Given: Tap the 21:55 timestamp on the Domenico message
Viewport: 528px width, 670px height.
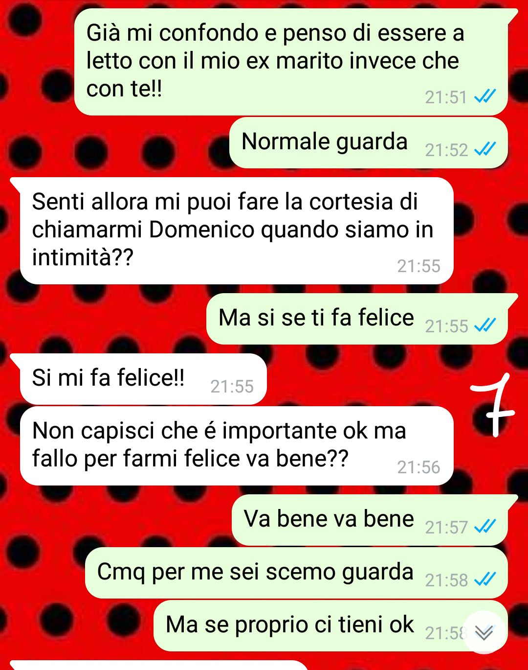Looking at the screenshot, I should [418, 266].
